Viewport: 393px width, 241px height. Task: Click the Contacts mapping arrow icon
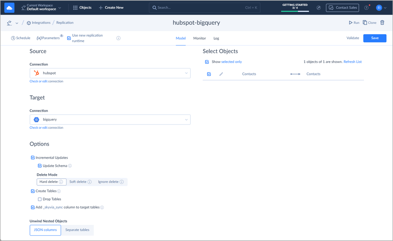pyautogui.click(x=295, y=74)
